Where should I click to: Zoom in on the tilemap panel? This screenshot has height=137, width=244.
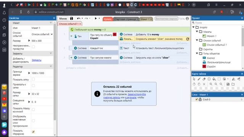coord(211,84)
